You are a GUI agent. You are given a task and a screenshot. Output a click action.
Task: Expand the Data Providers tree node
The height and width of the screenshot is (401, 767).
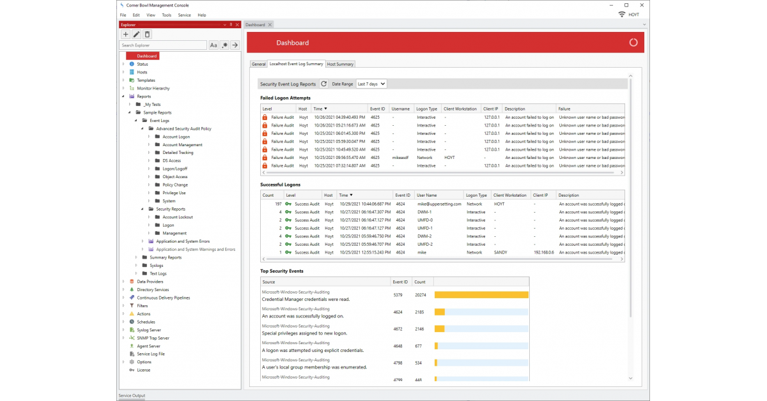coord(123,282)
